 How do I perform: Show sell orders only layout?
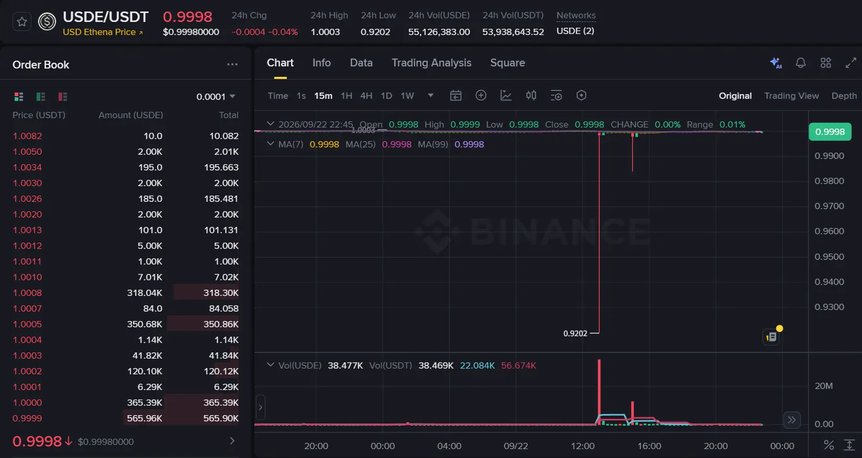point(63,97)
